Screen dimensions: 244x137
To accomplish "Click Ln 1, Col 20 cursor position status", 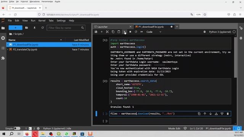I will coord(196,129).
